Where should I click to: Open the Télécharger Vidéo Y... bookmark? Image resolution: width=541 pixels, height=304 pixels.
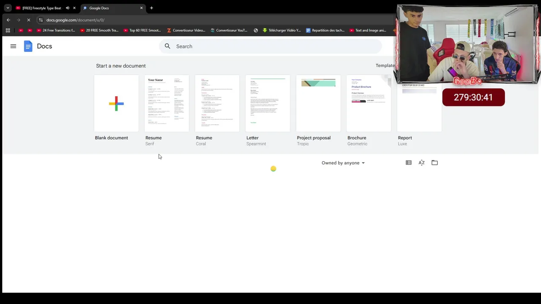coord(282,30)
